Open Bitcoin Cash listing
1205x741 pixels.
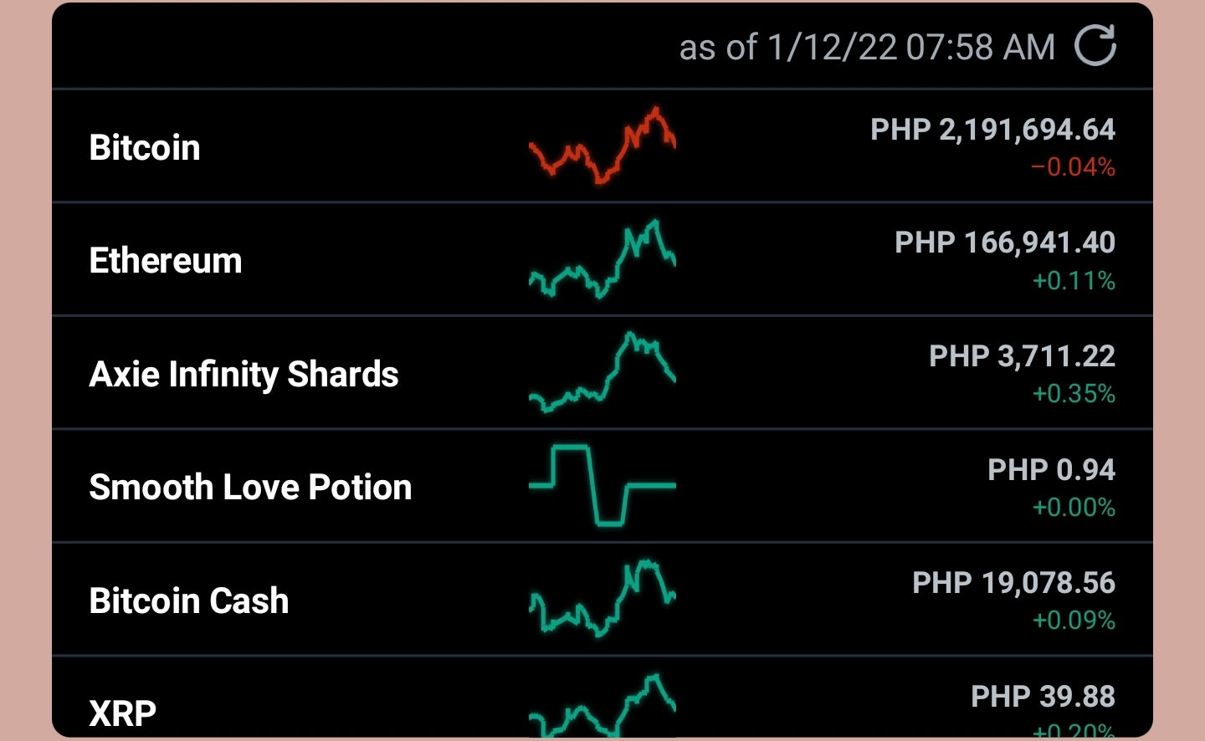tap(602, 600)
